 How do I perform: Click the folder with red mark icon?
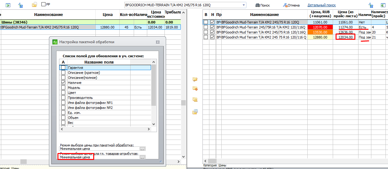195,89
